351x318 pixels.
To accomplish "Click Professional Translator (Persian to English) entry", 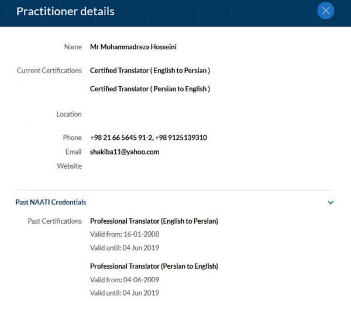I will tap(154, 266).
